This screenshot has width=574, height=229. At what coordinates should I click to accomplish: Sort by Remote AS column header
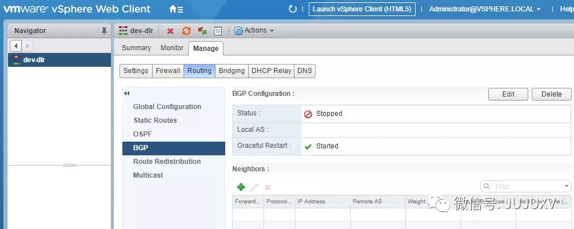point(378,202)
